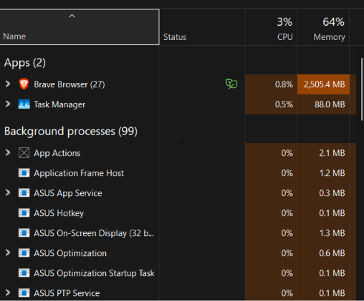Screen dimensions: 364x301
Task: Expand the Task Manager process group
Action: (8, 104)
